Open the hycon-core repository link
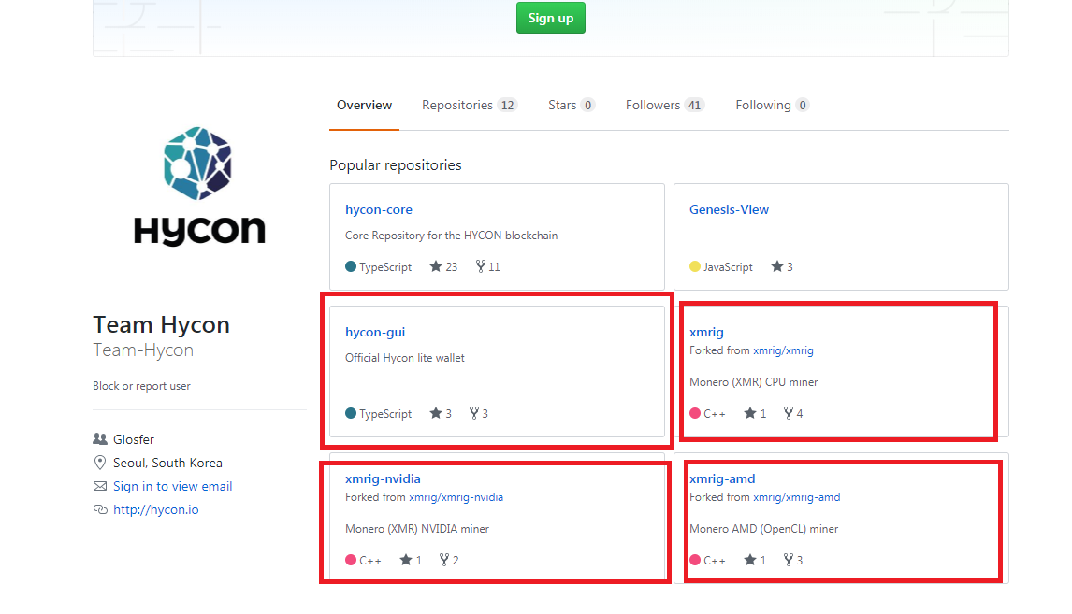Image resolution: width=1072 pixels, height=614 pixels. point(379,209)
